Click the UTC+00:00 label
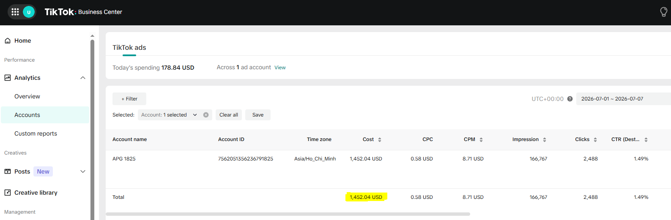The image size is (671, 220). click(548, 99)
